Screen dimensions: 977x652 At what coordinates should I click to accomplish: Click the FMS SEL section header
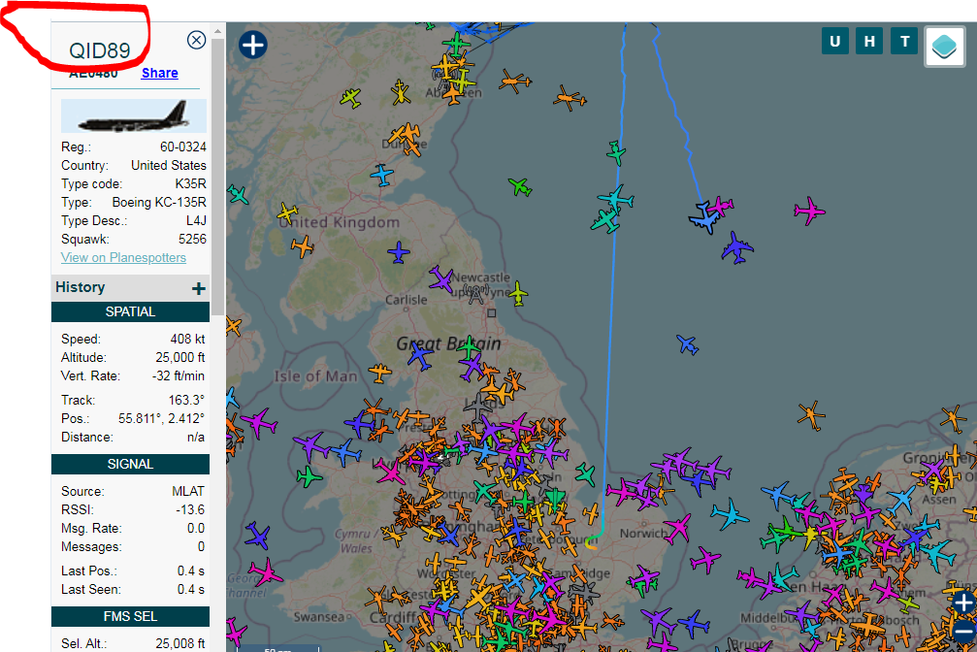click(x=130, y=616)
